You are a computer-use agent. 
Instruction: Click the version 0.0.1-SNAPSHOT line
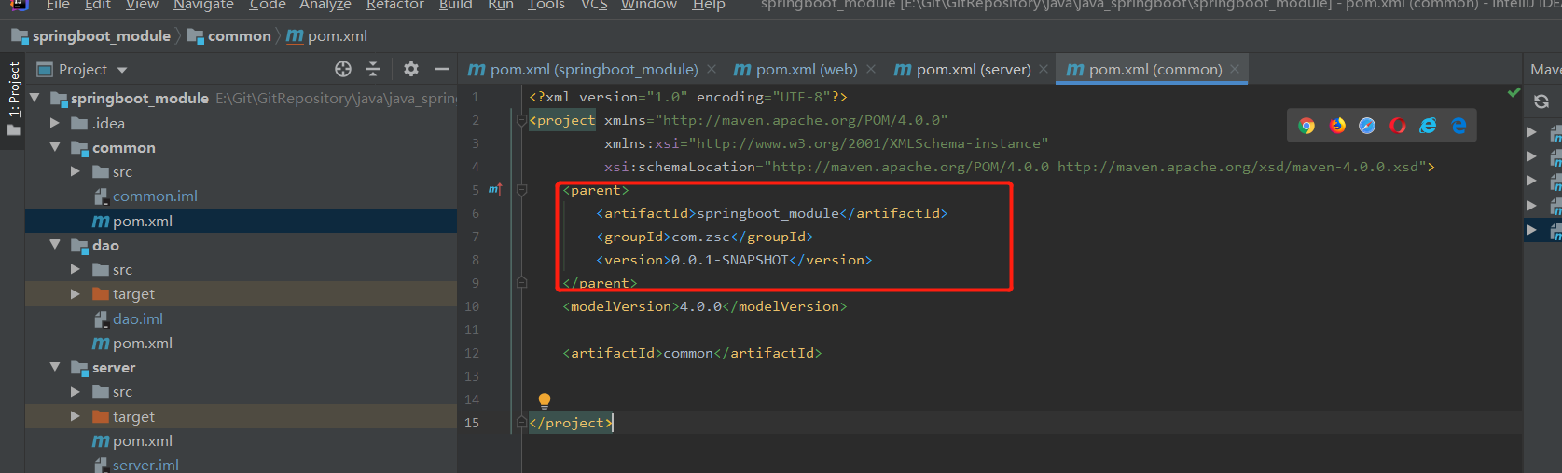pyautogui.click(x=734, y=260)
